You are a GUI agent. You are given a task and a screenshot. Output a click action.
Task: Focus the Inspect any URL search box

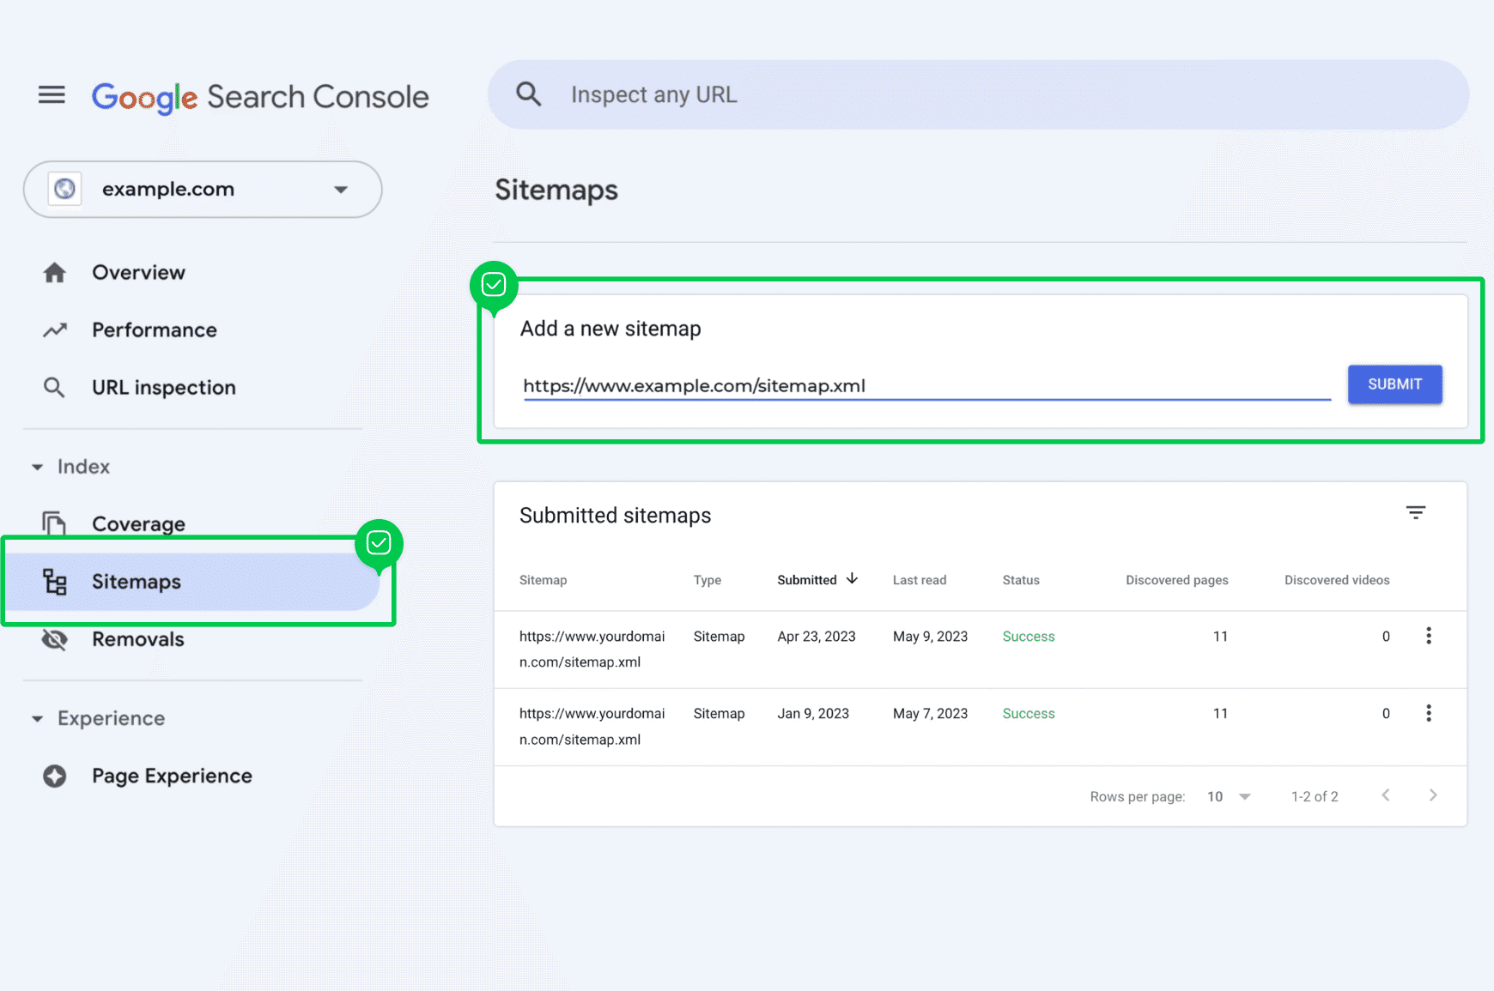point(979,94)
